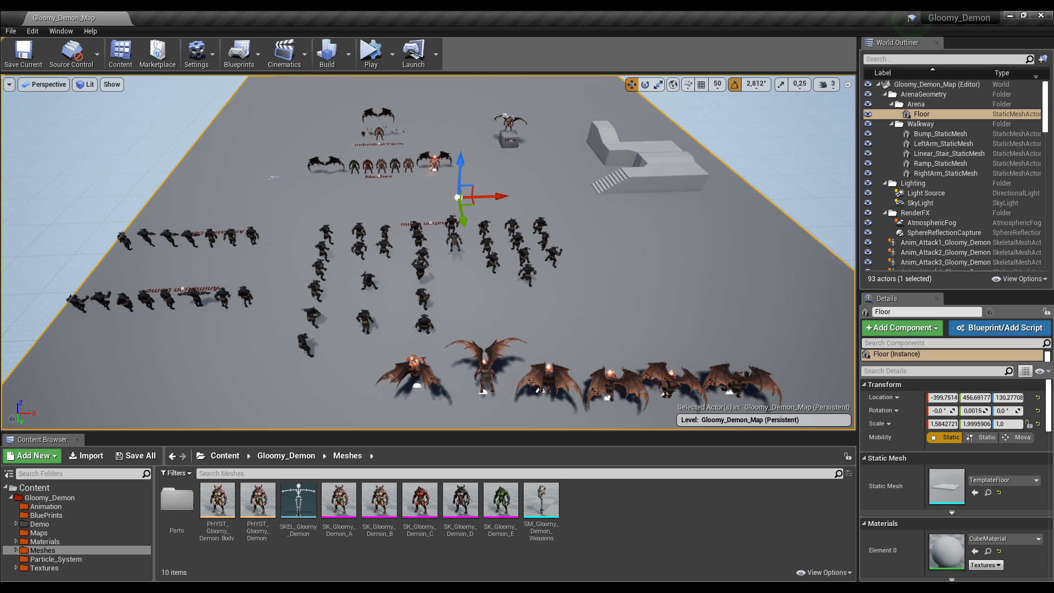
Task: Switch to the Details tab
Action: (886, 299)
